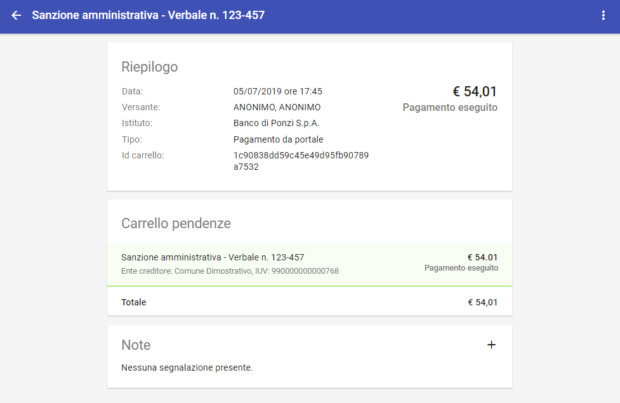This screenshot has height=403, width=620.
Task: Click 'Ente creditore: Comune Dimostrativo, IUV' line
Action: pyautogui.click(x=230, y=271)
